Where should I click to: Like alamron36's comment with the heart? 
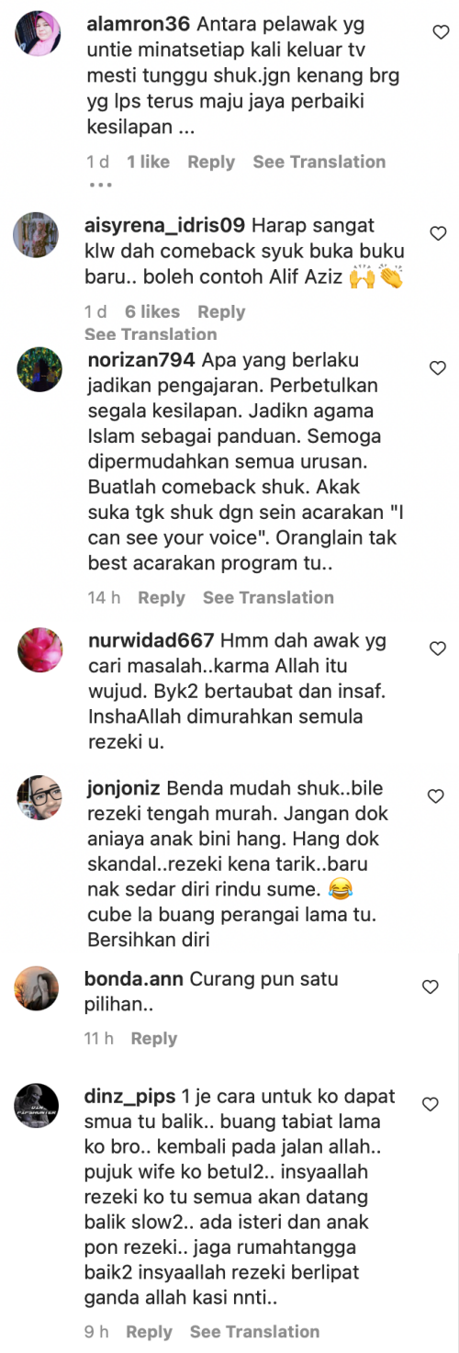[x=439, y=32]
